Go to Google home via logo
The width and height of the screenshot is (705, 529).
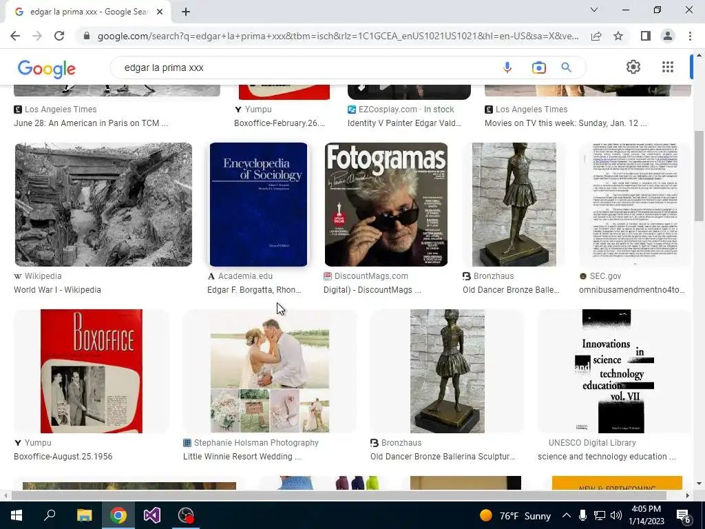(x=47, y=68)
